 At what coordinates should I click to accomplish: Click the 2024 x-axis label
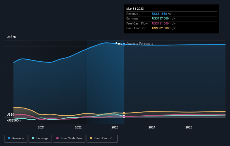[152, 127]
